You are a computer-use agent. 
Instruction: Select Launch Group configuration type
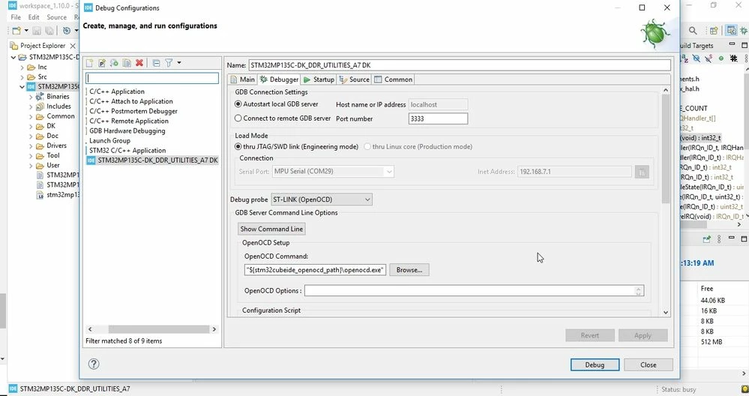click(109, 140)
